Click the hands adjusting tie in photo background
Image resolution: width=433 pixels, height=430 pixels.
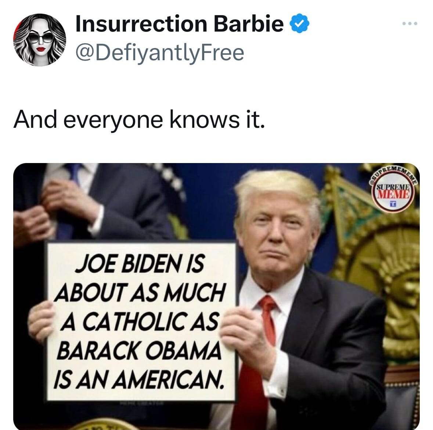click(x=55, y=210)
